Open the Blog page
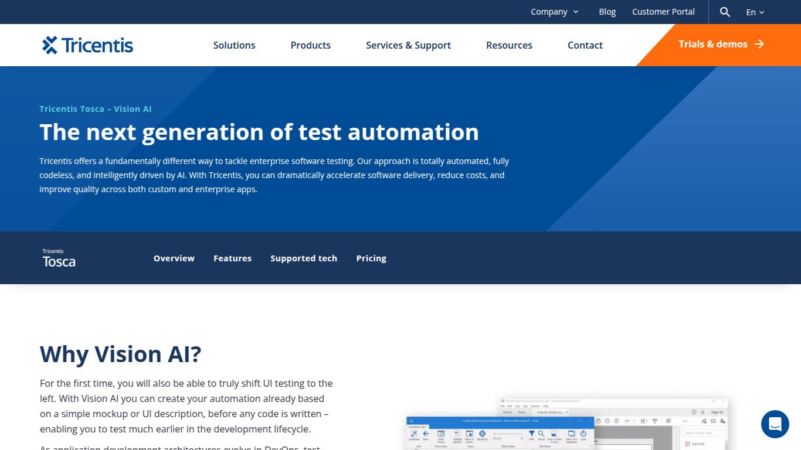Screen dimensions: 801x450 [607, 12]
